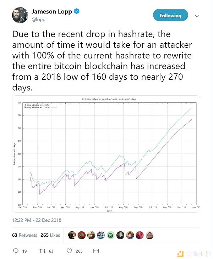Open the green-masked avatar in likers row
Viewport: 213px width, 259px height.
click(111, 235)
